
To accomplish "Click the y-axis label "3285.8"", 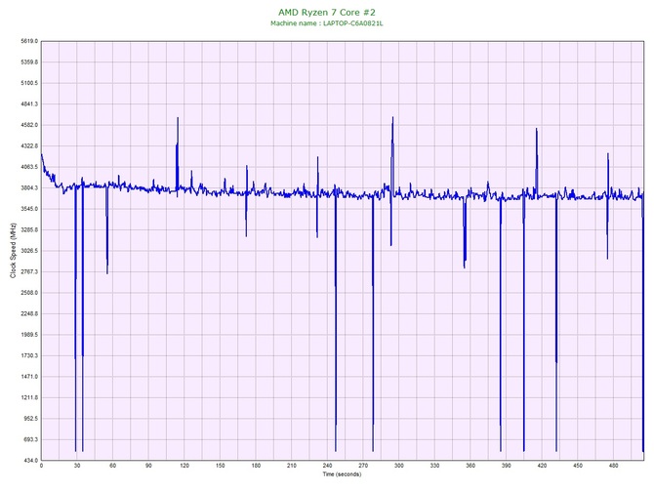I will tap(29, 229).
